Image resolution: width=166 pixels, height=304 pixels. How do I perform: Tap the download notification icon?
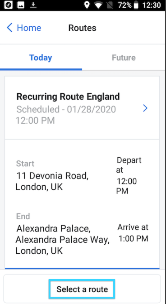33,5
